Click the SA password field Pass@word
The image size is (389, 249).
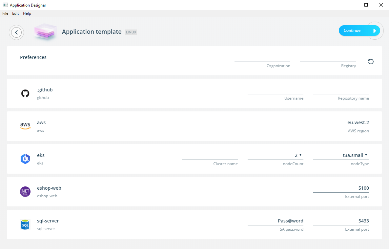276,221
